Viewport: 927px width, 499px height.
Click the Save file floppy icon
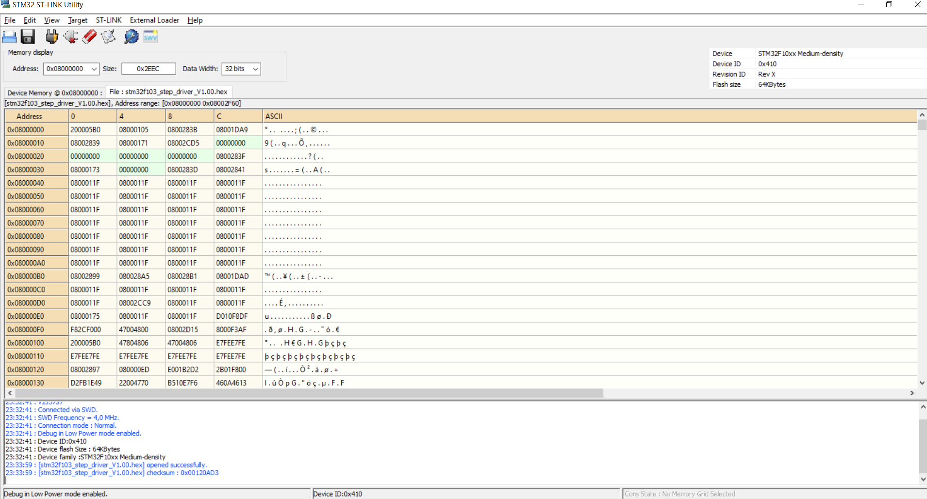tap(28, 37)
